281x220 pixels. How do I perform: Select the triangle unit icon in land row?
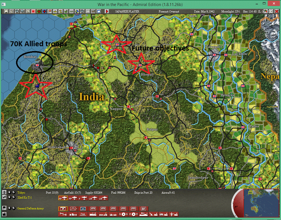(x=73, y=209)
